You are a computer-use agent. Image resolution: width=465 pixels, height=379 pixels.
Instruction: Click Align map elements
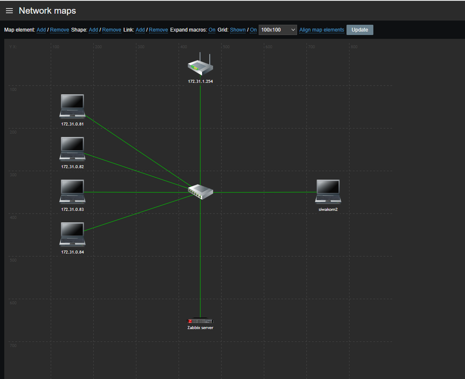(322, 30)
